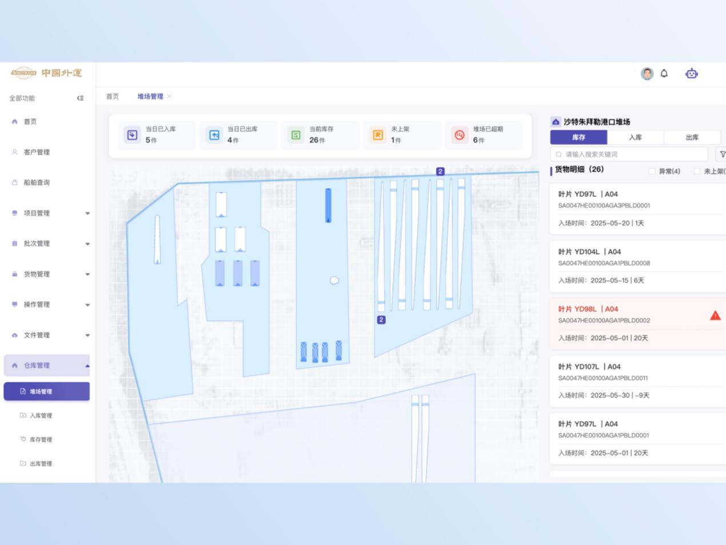
Task: Open the robot assistant icon
Action: pos(692,73)
